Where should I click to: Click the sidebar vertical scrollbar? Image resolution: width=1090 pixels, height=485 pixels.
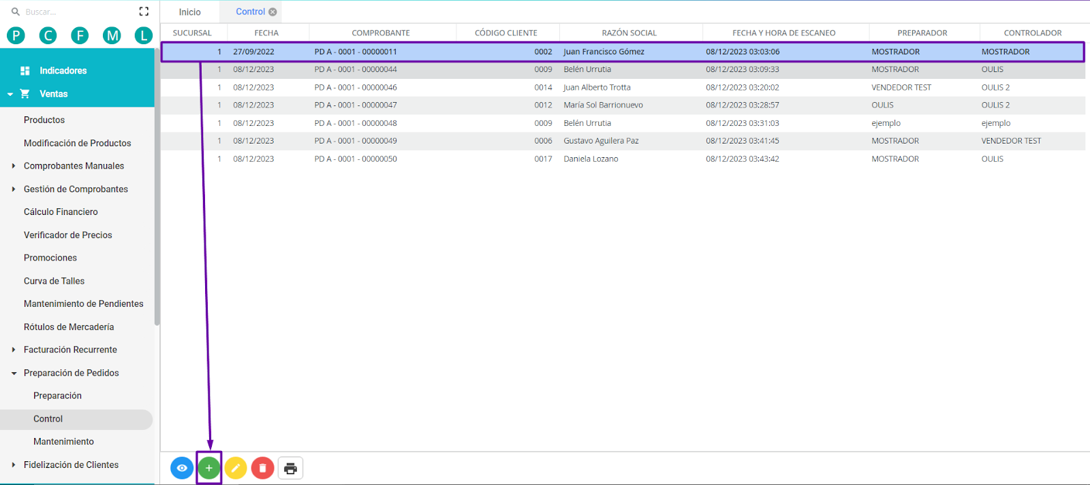click(157, 187)
